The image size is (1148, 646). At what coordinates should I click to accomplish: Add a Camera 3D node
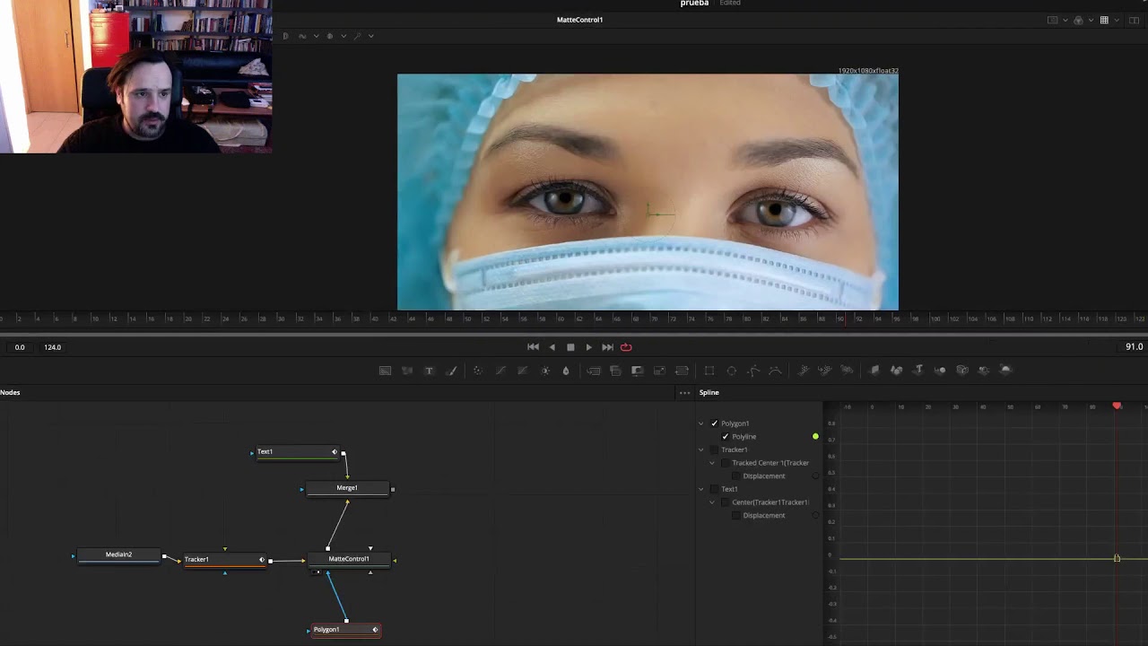coord(962,371)
